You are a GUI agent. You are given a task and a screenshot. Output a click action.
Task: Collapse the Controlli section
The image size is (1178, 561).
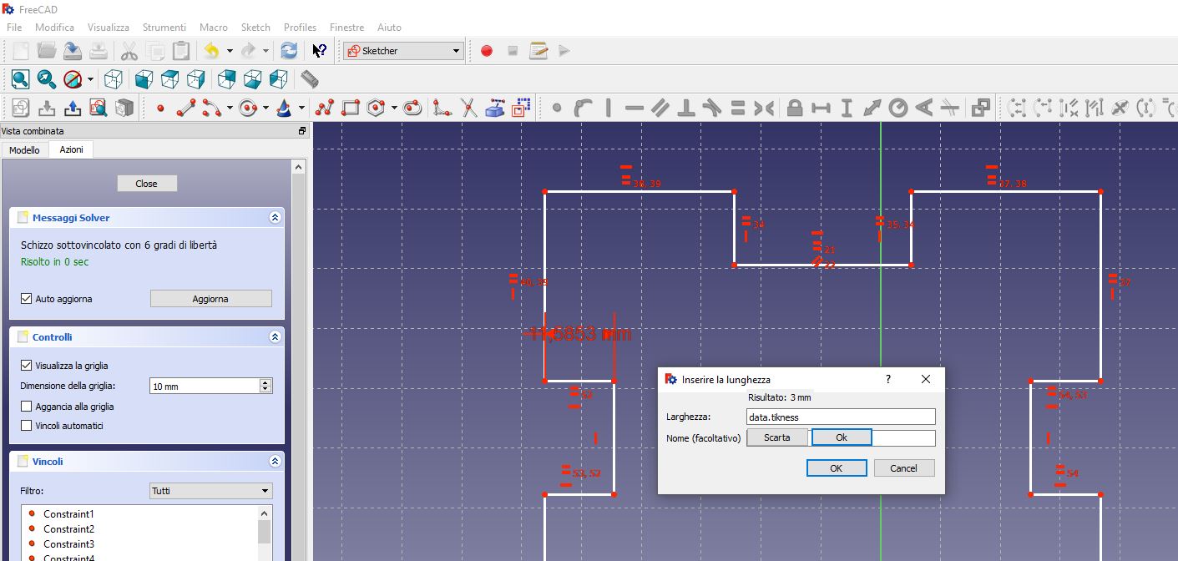click(x=275, y=337)
